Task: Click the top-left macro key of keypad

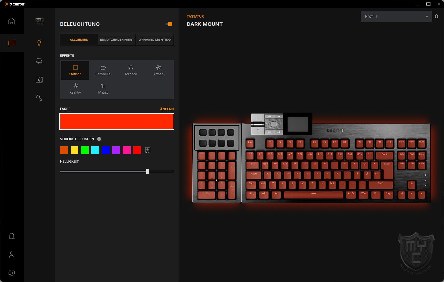Action: coord(203,133)
